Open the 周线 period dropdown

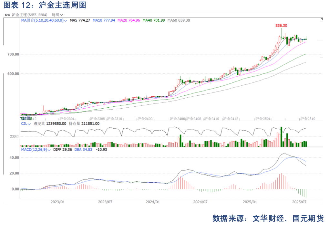pos(57,15)
